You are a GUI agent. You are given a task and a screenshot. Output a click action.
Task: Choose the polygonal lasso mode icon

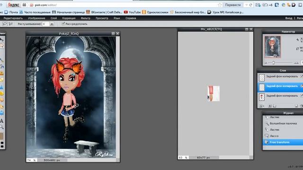click(x=10, y=24)
